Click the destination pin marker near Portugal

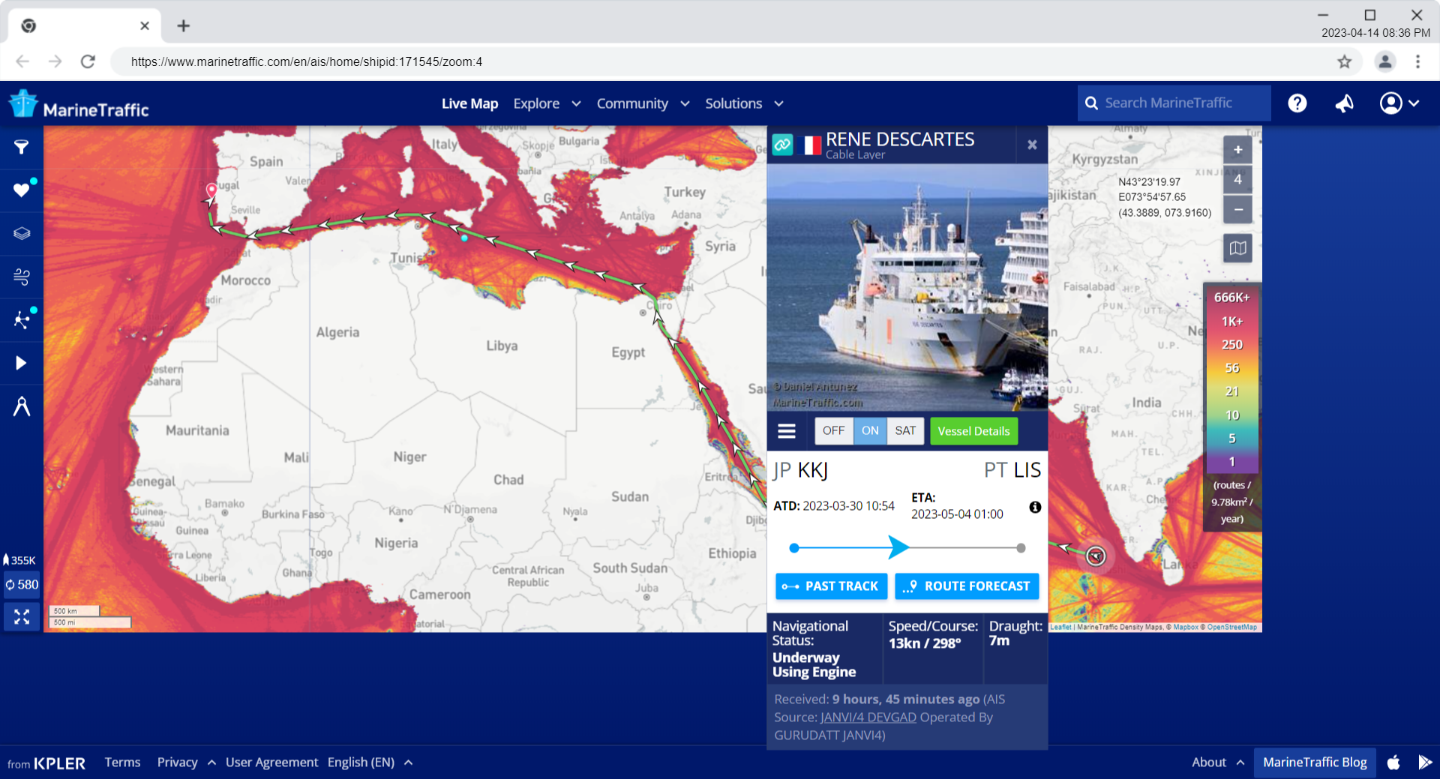click(x=211, y=190)
